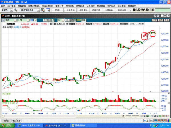Click the left arrow icon below the chart
171x128 pixels.
(x=152, y=116)
